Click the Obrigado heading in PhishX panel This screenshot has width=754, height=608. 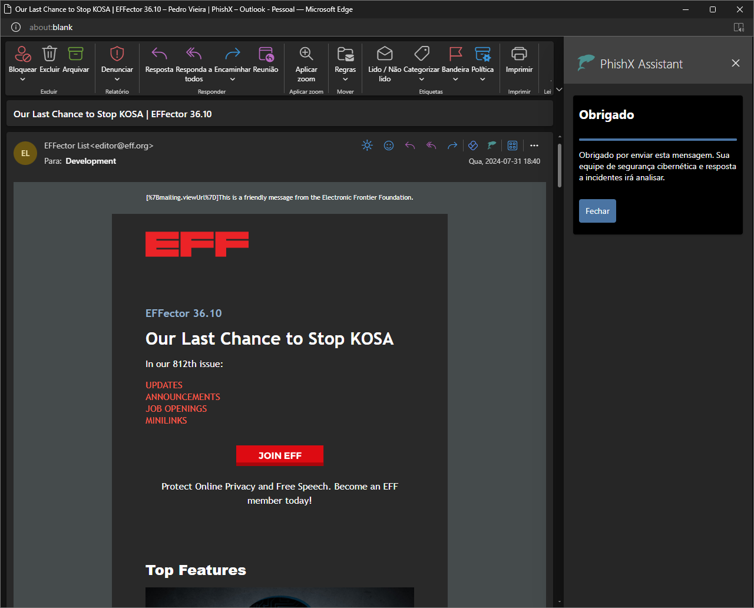point(606,115)
